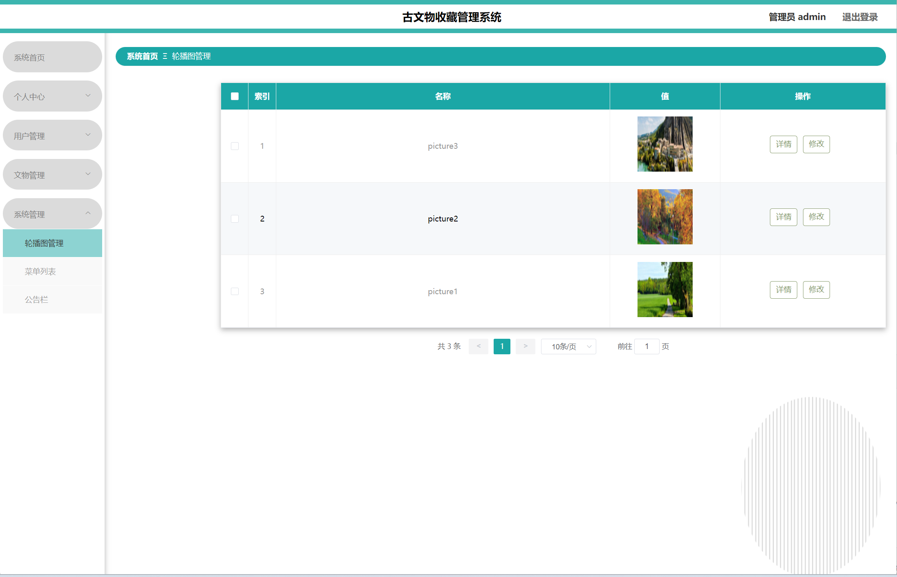Click the picture3 mountain village thumbnail
897x577 pixels.
point(665,144)
